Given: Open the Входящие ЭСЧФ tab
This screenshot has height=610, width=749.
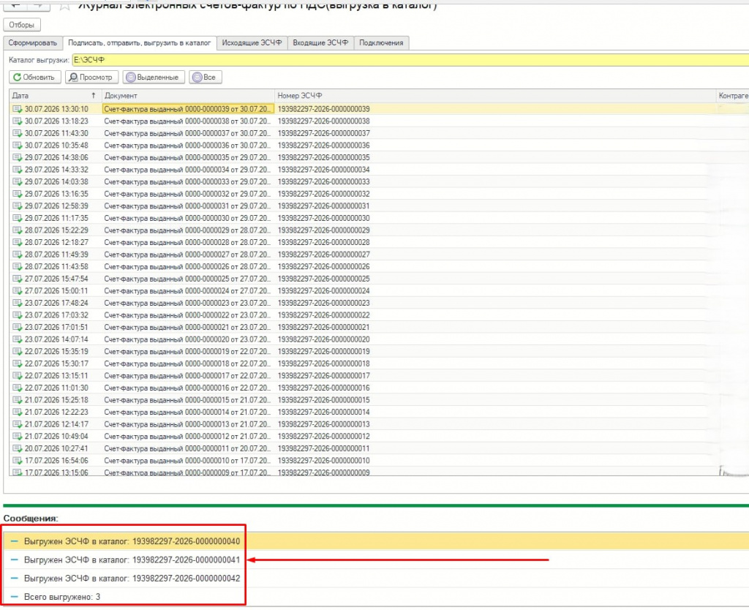Looking at the screenshot, I should click(x=320, y=43).
